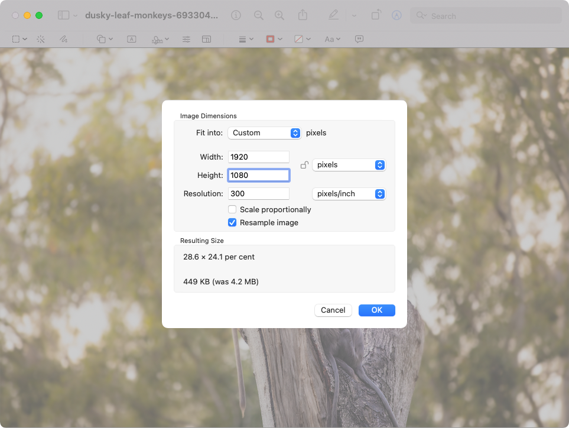Add a speech bubble note
The image size is (569, 428).
(x=359, y=39)
